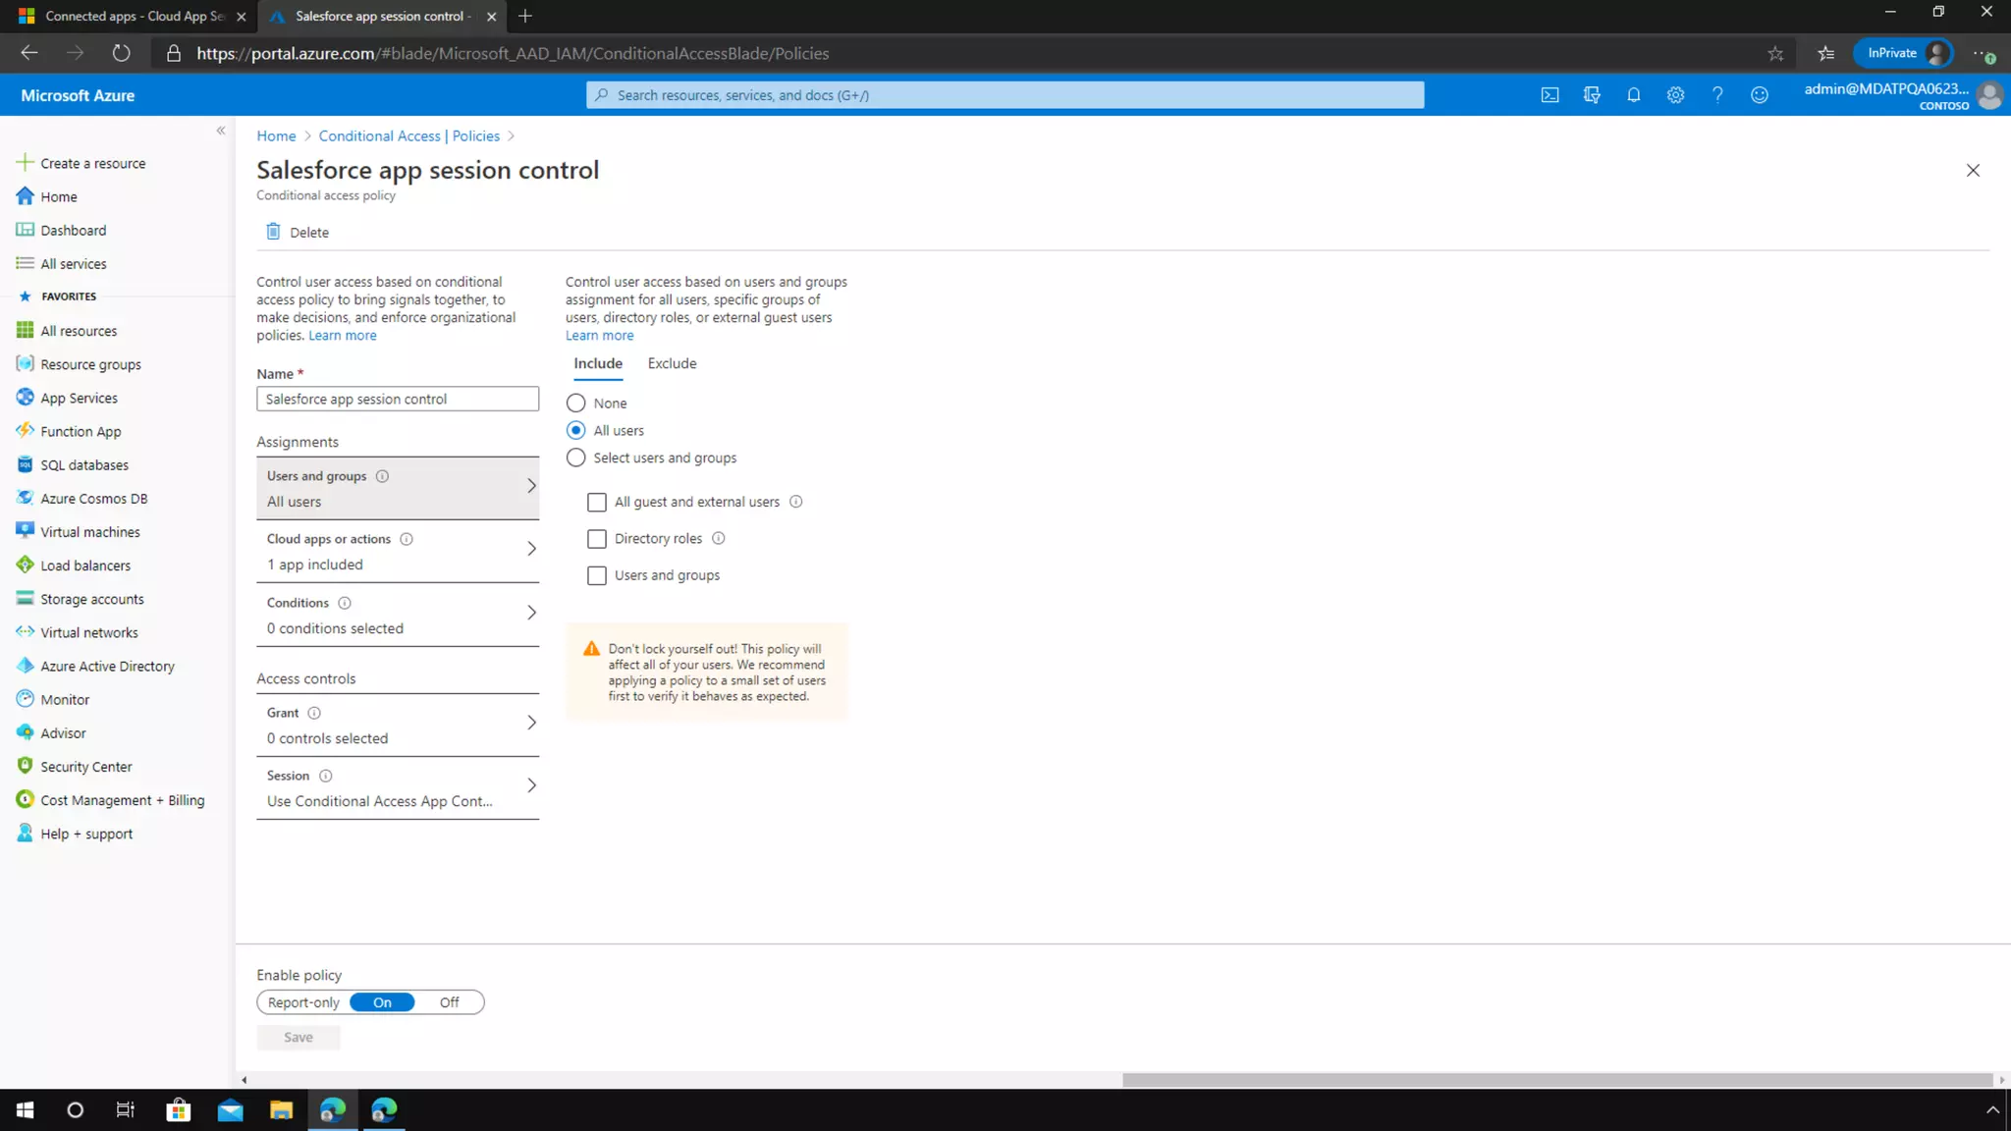This screenshot has width=2011, height=1131.
Task: Expand the Conditions assignment row
Action: pyautogui.click(x=398, y=615)
